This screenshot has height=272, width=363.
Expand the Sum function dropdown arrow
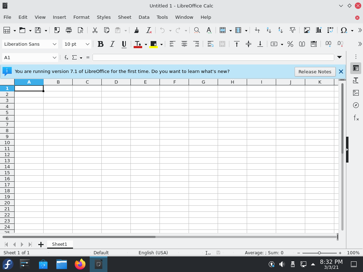tap(81, 58)
